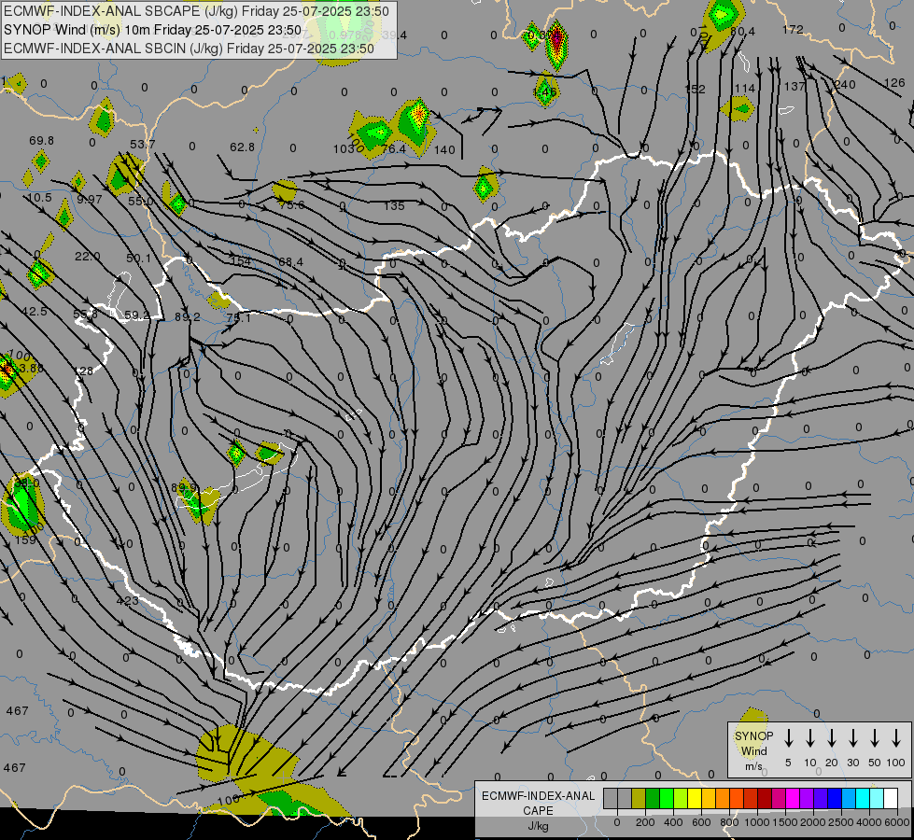
Task: Click the 'ECMWF-INDEX-ANAL SBCAPE (J/kg)' title line
Action: tap(197, 11)
